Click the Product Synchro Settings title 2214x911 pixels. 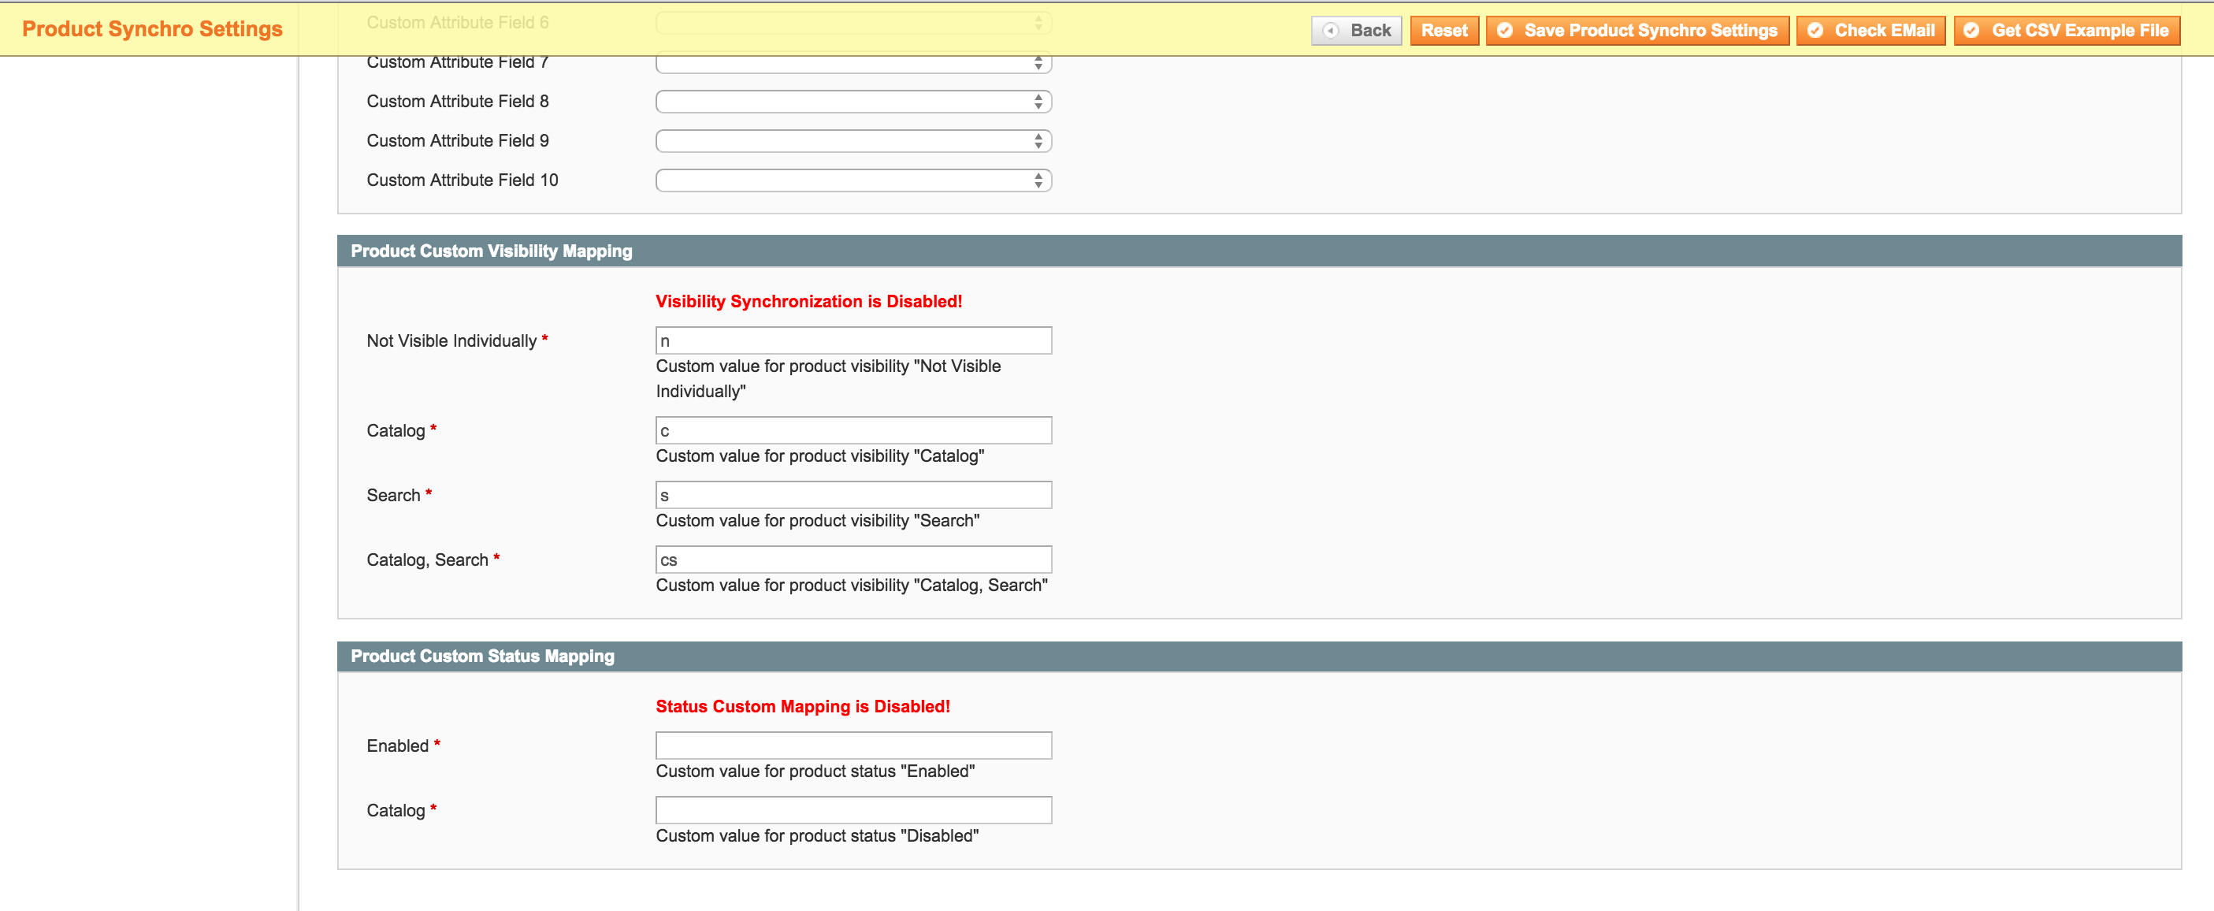click(x=152, y=29)
